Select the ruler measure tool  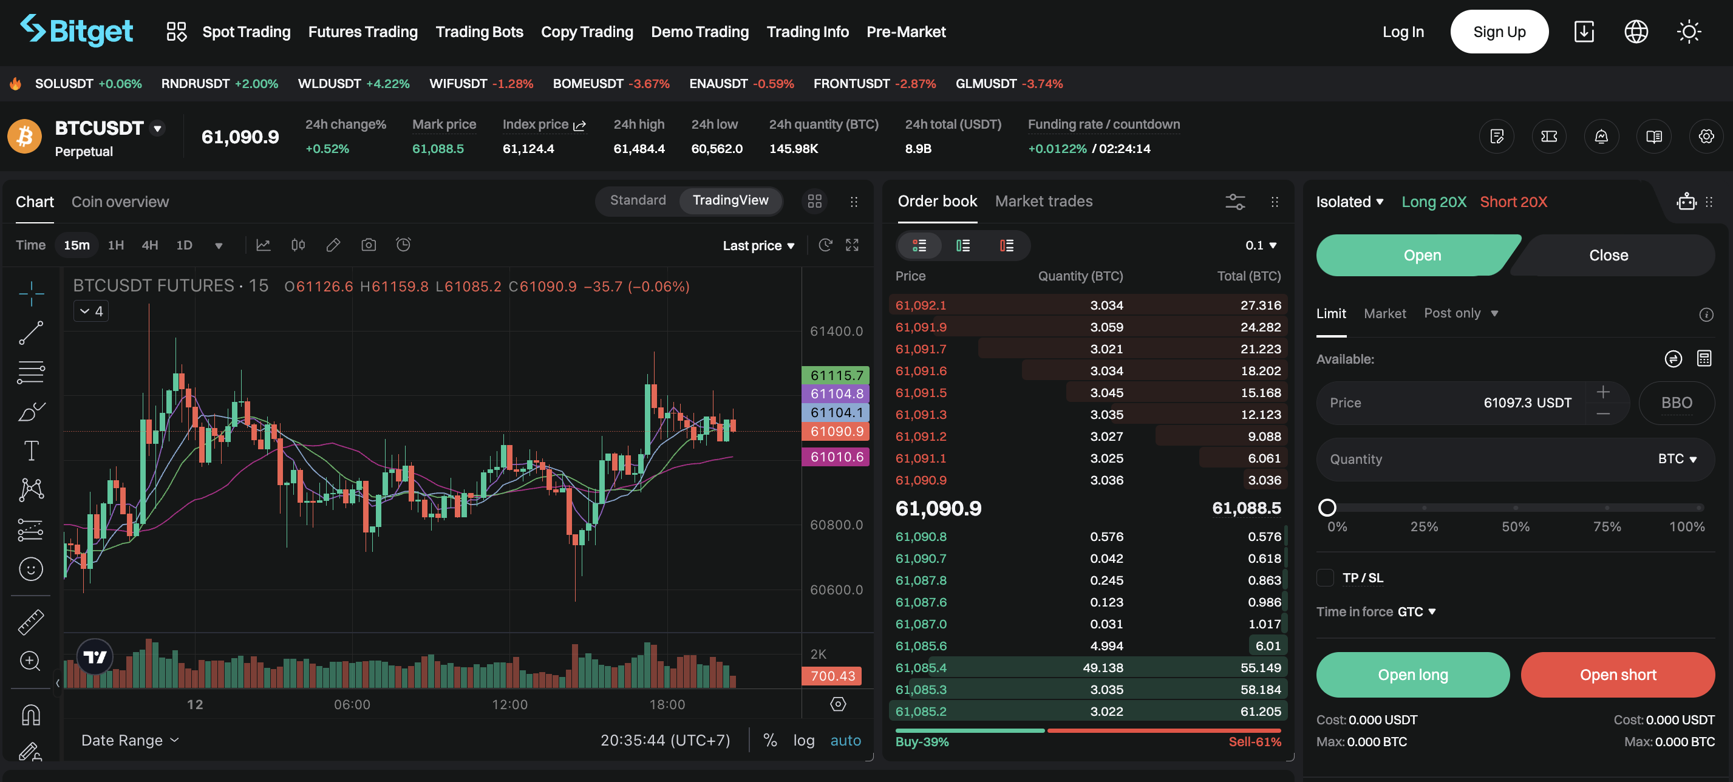tap(31, 622)
